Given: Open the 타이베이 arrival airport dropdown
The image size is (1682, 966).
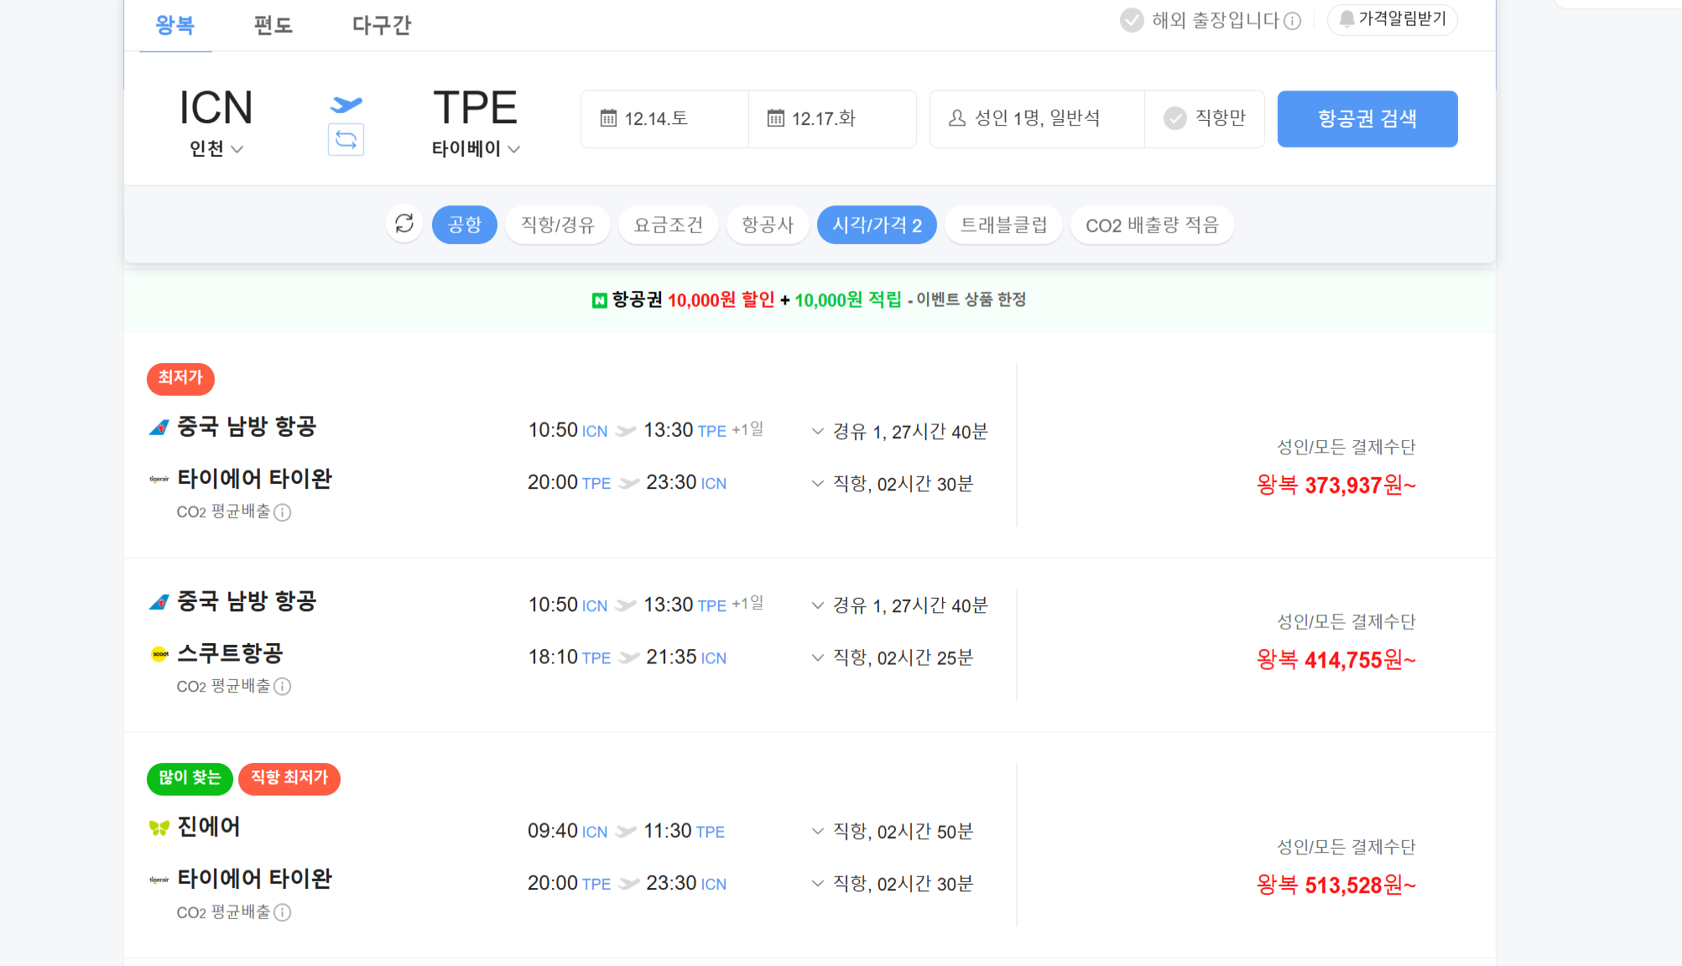Looking at the screenshot, I should [476, 148].
